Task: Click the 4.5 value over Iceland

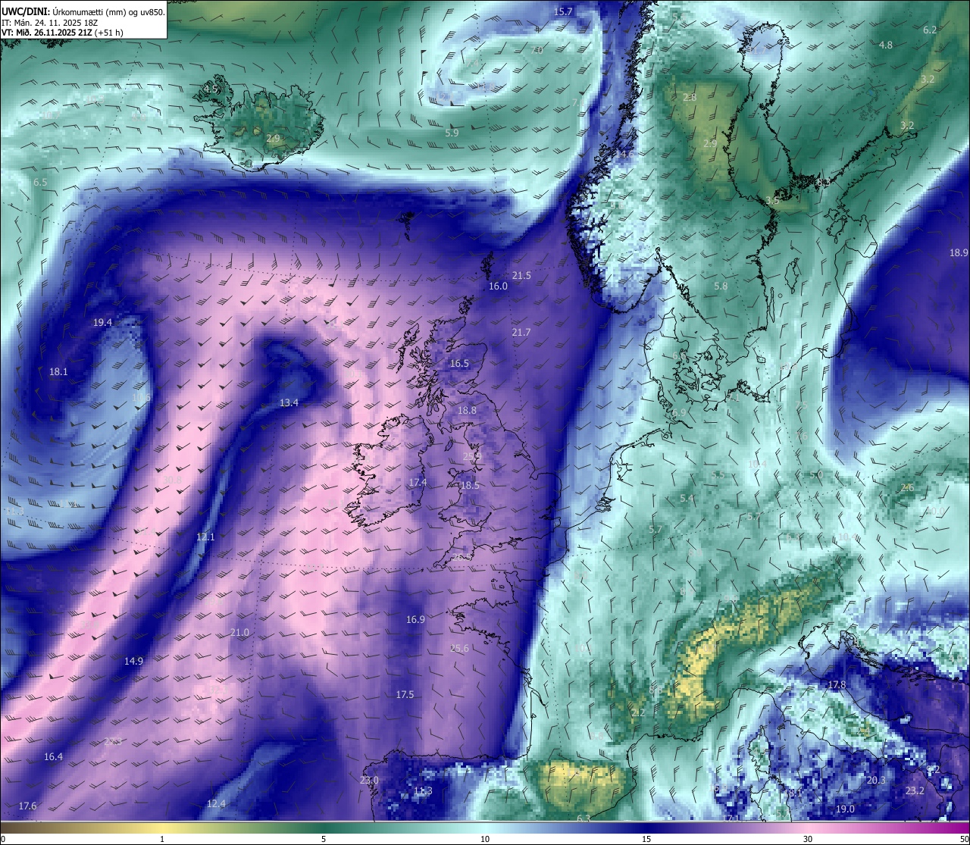Action: point(211,89)
